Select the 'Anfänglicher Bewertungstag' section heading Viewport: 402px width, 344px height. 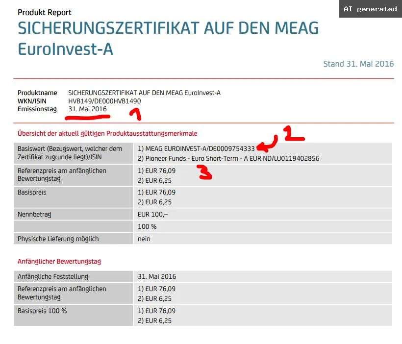[x=59, y=262]
